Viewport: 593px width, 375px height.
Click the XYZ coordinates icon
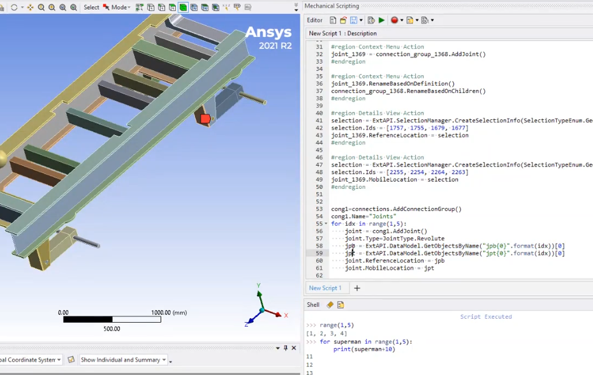click(226, 7)
